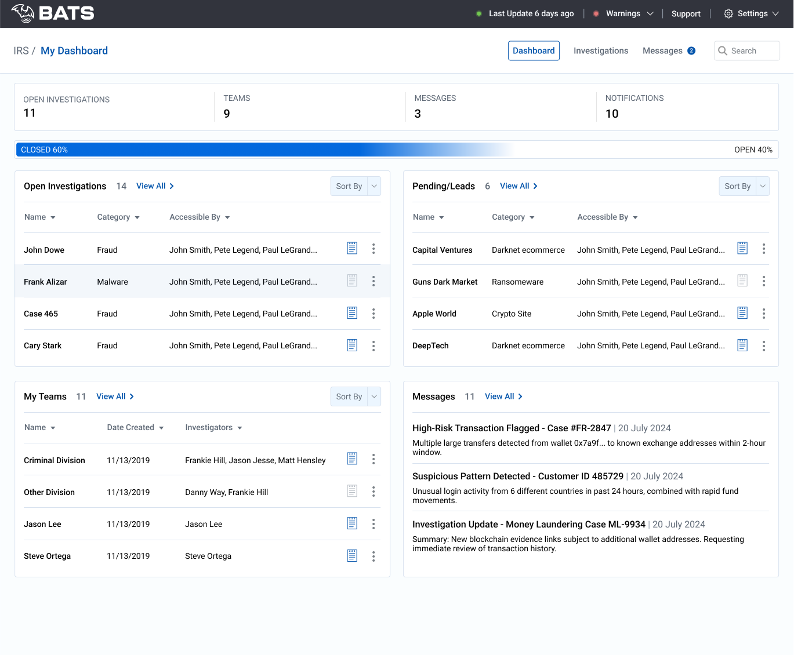Switch to the Investigations tab
Viewport: 794px width, 655px height.
[601, 51]
